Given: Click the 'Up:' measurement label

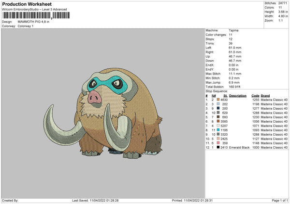Looking at the screenshot, I should point(208,56).
